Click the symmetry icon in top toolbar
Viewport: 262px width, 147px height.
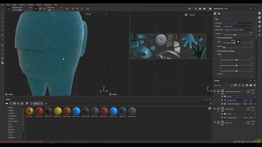(77, 9)
